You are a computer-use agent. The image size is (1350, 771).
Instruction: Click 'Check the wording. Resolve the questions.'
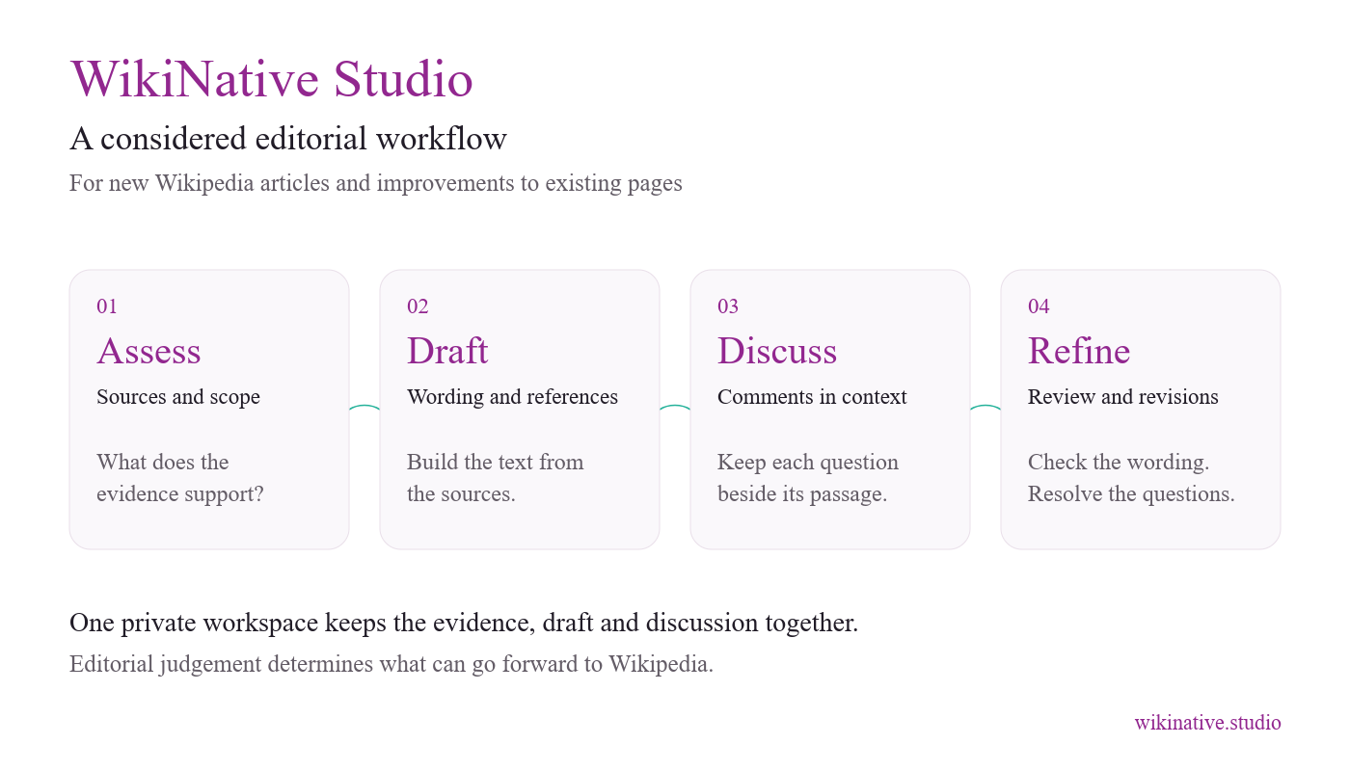pyautogui.click(x=1131, y=478)
